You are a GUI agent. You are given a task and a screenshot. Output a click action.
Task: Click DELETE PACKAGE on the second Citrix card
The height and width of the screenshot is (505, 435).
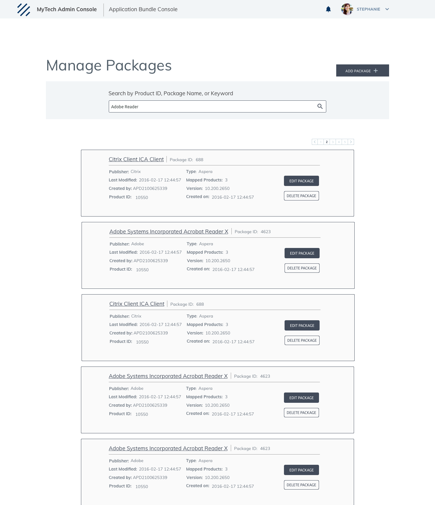pyautogui.click(x=302, y=340)
